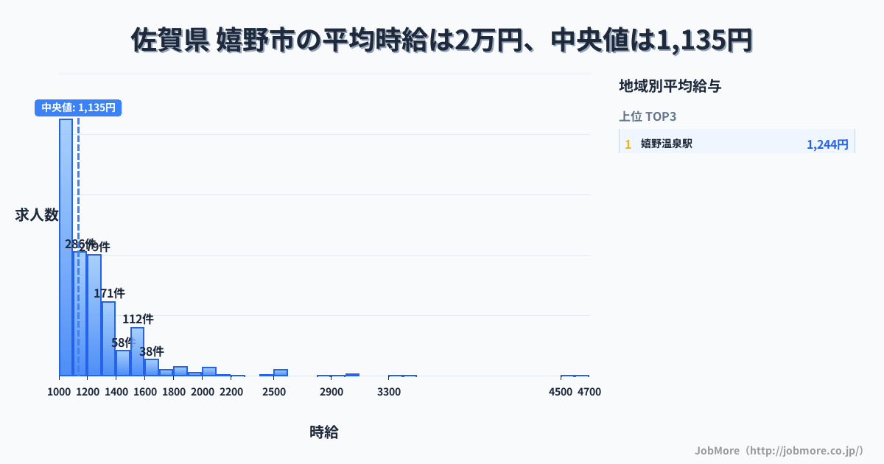Click the 中央値: 1,135円 median badge

coord(78,108)
